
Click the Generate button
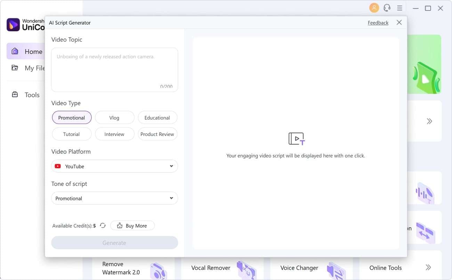coord(114,243)
